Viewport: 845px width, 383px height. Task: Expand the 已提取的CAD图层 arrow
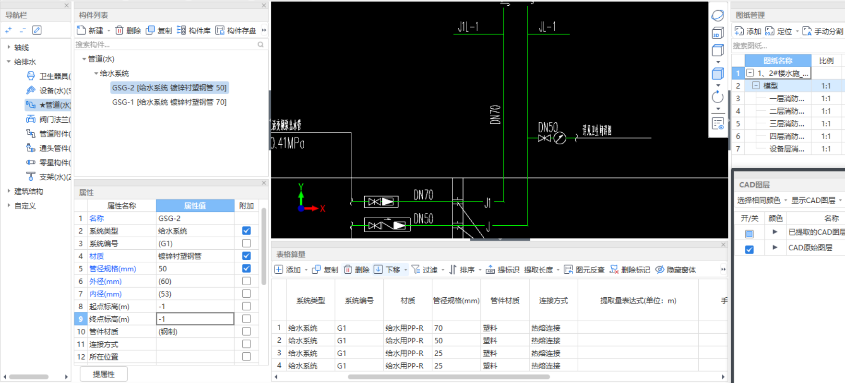coord(774,232)
